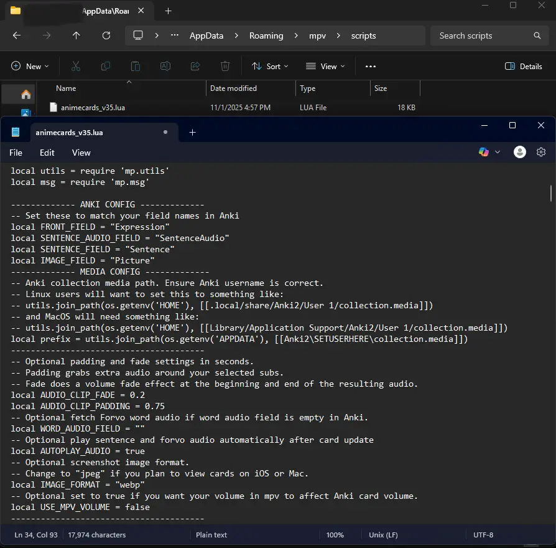The width and height of the screenshot is (556, 548).
Task: Select the animecards_v35.lua Notepad tab
Action: (104, 133)
